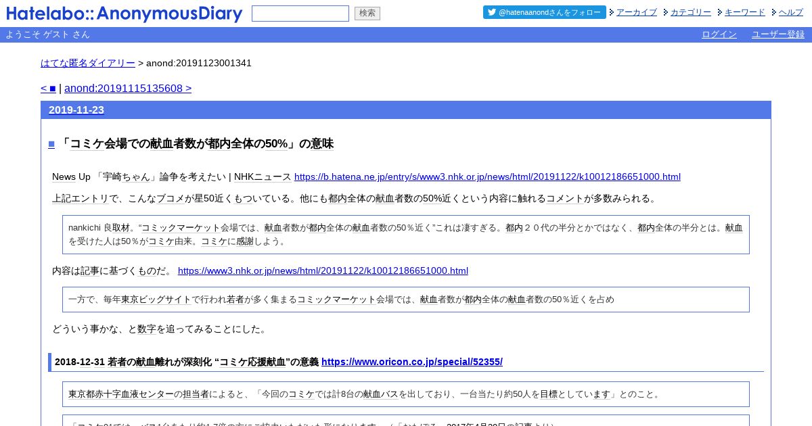Screen dimensions: 812x426
Task: Click NHKニュース keyword link
Action: click(x=263, y=177)
